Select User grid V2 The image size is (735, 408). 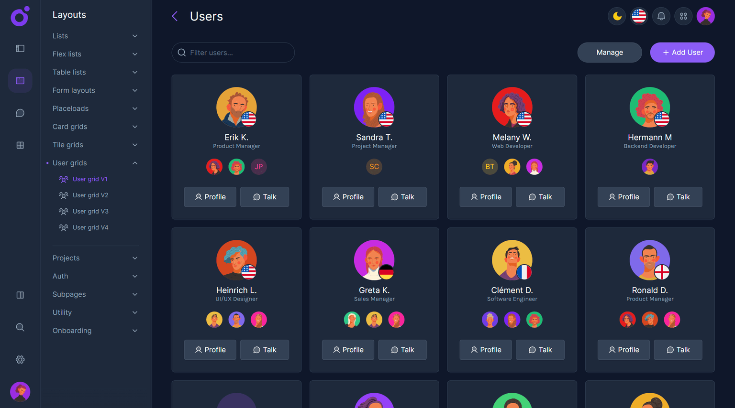90,195
